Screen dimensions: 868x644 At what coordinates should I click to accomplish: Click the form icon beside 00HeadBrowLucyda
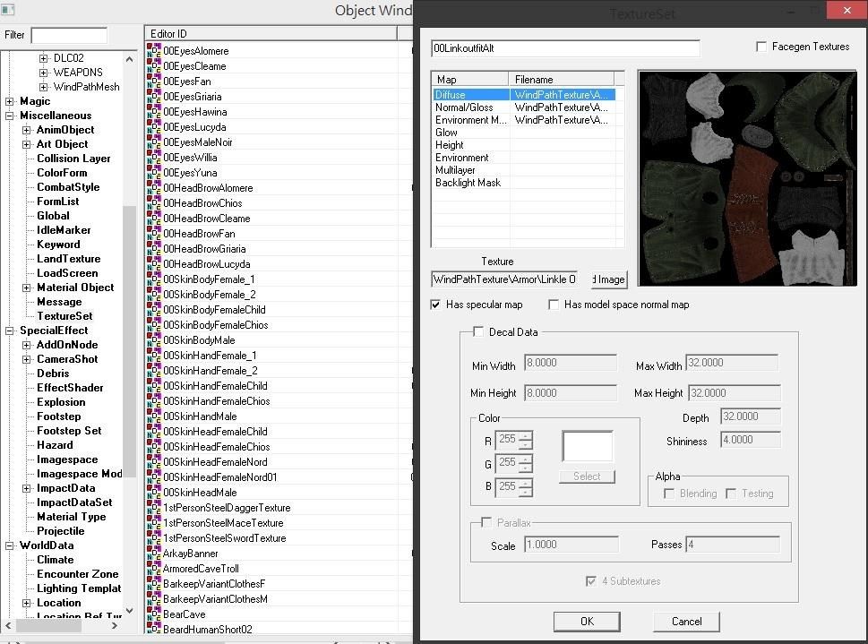(x=154, y=263)
